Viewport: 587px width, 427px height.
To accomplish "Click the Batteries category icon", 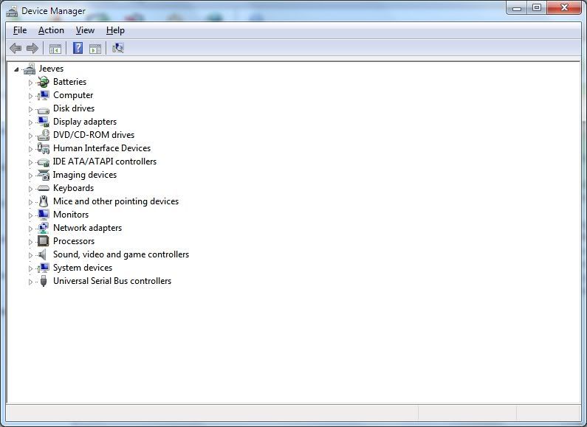I will click(44, 82).
